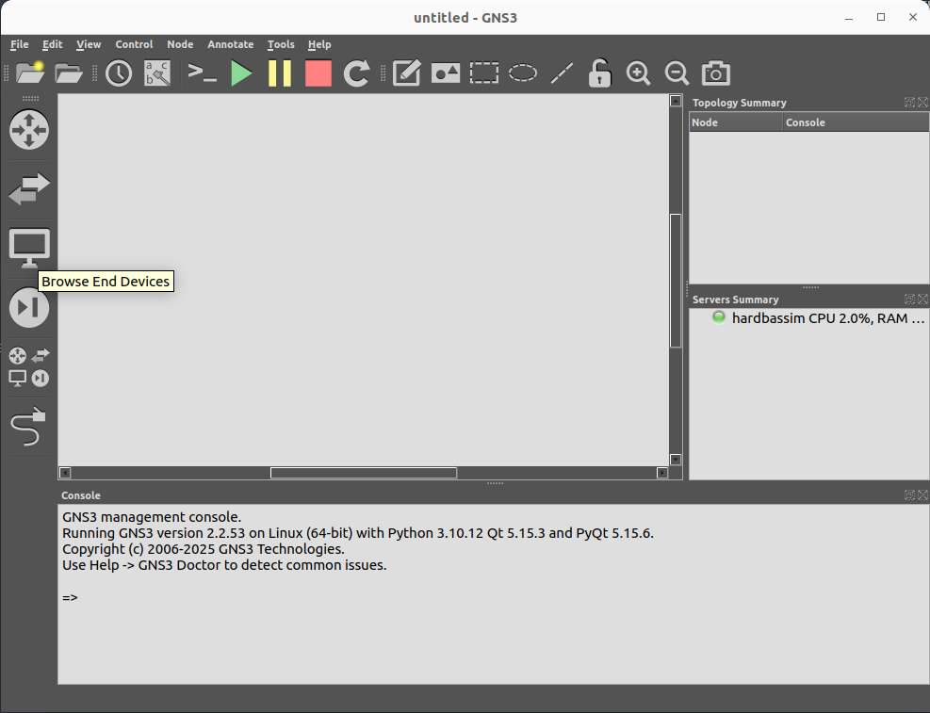Close the Topology Summary panel
930x713 pixels.
pyautogui.click(x=922, y=103)
